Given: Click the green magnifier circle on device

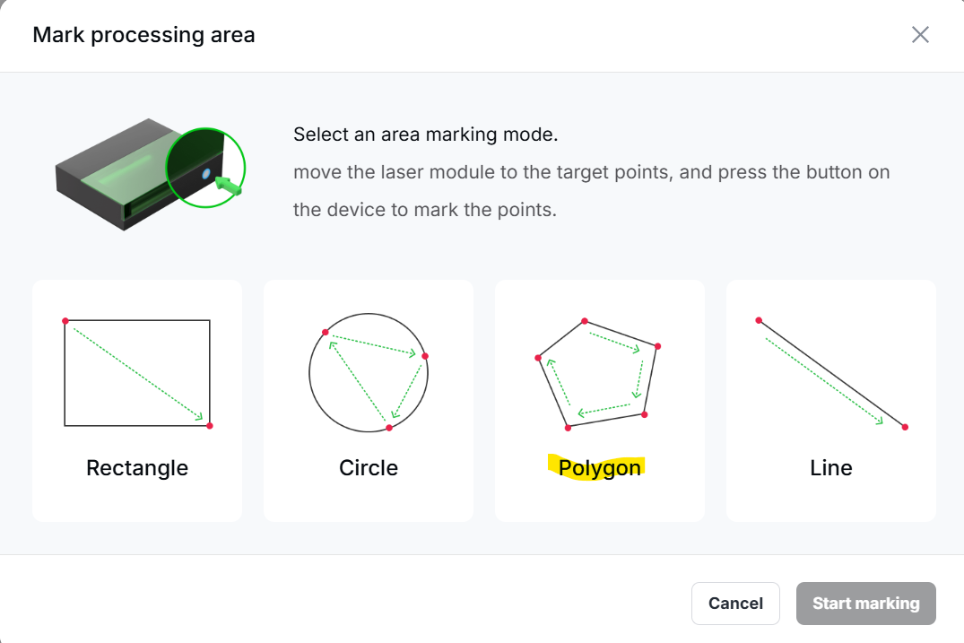Looking at the screenshot, I should [x=205, y=168].
